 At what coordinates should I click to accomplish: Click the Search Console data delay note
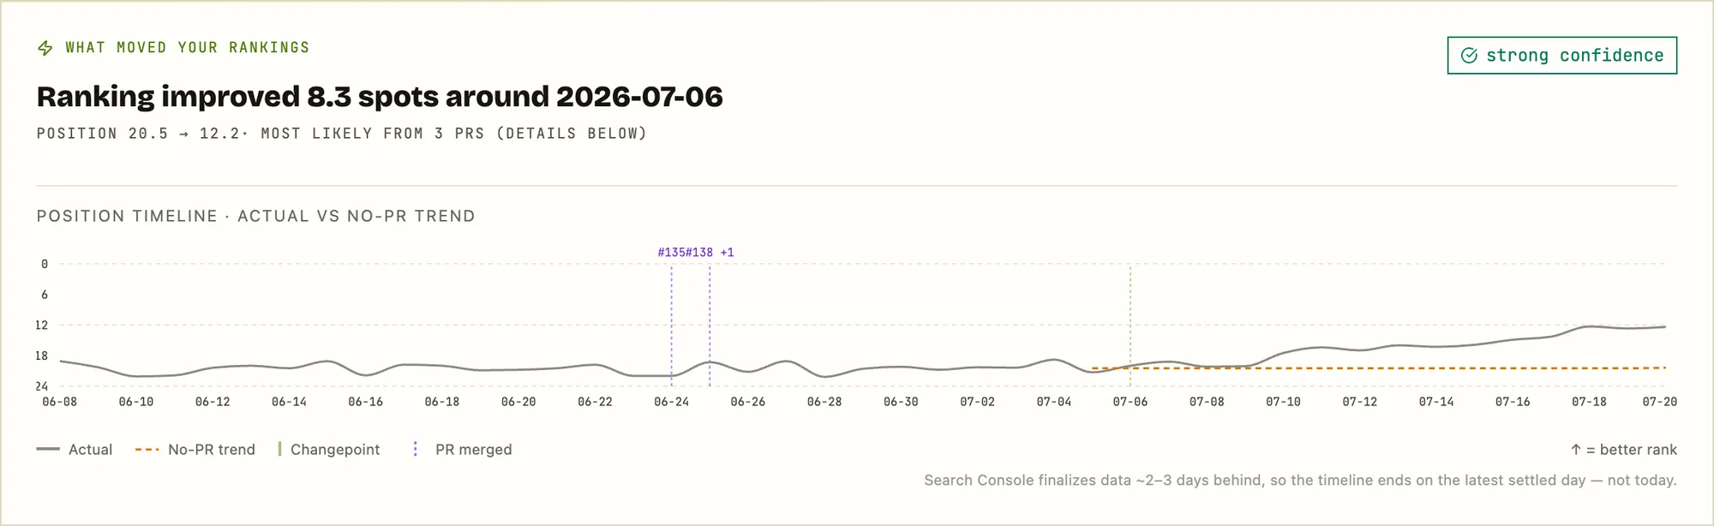point(1301,481)
